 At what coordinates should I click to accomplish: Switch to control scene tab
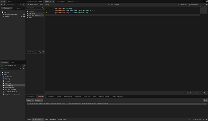(71, 1)
